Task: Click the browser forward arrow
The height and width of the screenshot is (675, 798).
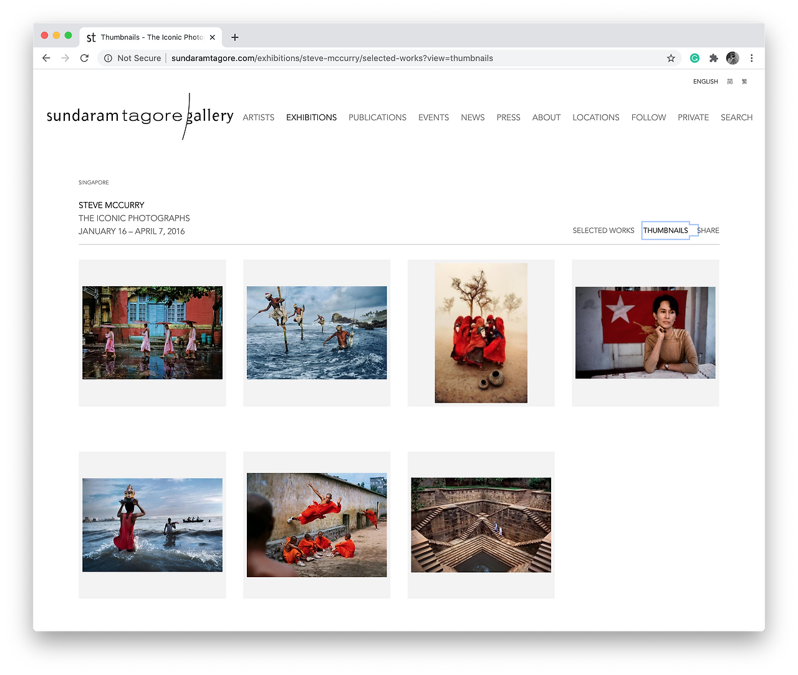Action: coord(65,58)
